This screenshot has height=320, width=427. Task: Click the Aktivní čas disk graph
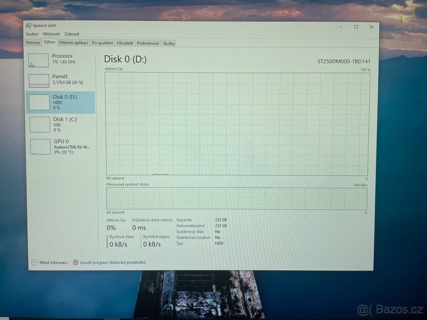pyautogui.click(x=237, y=124)
